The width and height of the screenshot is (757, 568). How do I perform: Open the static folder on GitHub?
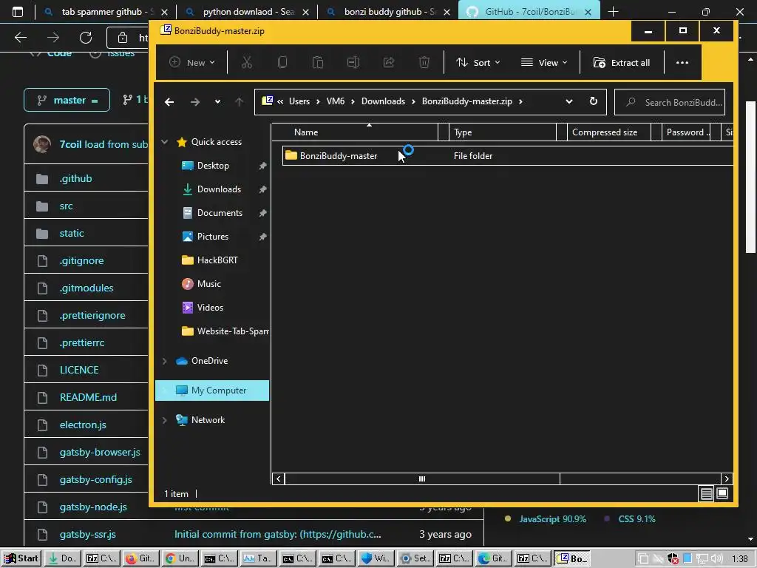coord(72,233)
